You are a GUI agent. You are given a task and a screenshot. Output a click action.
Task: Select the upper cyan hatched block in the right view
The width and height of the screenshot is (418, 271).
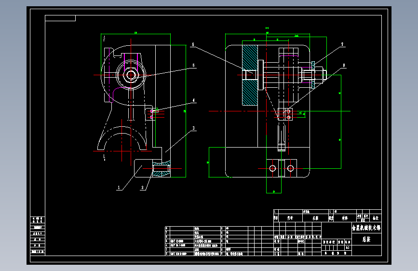(250, 57)
